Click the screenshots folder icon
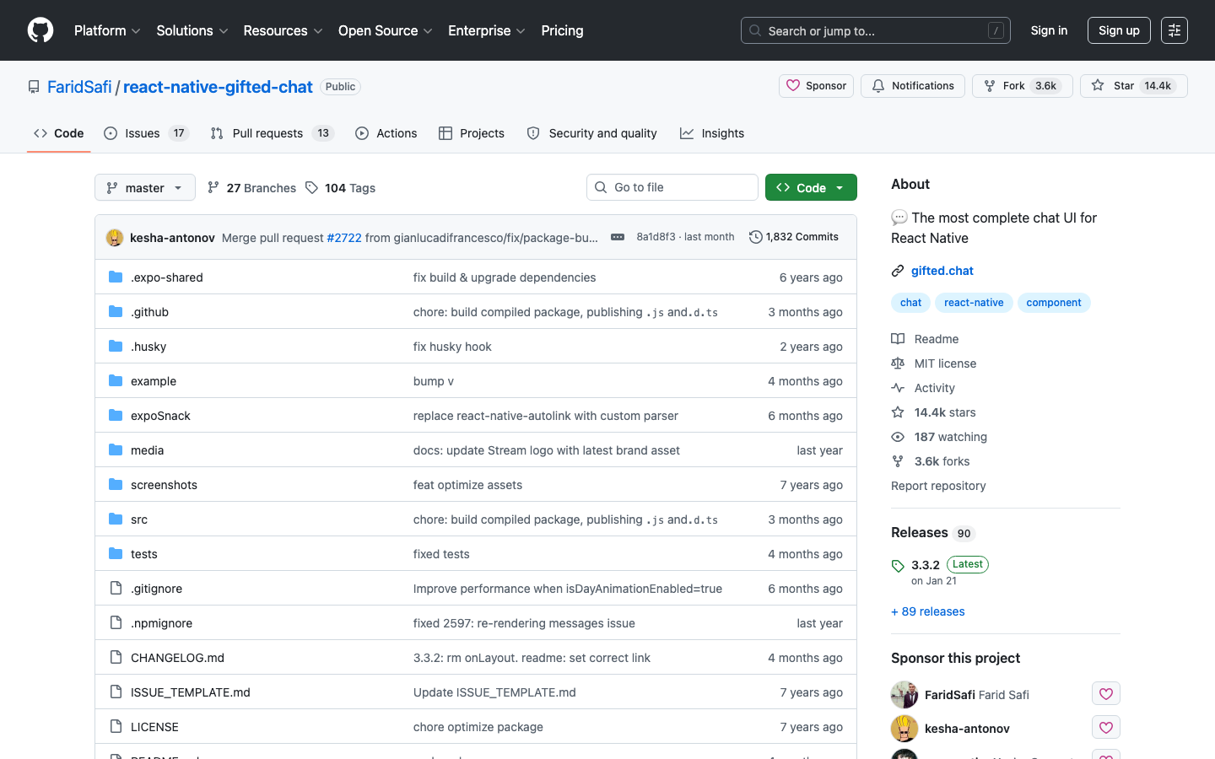 pyautogui.click(x=116, y=485)
